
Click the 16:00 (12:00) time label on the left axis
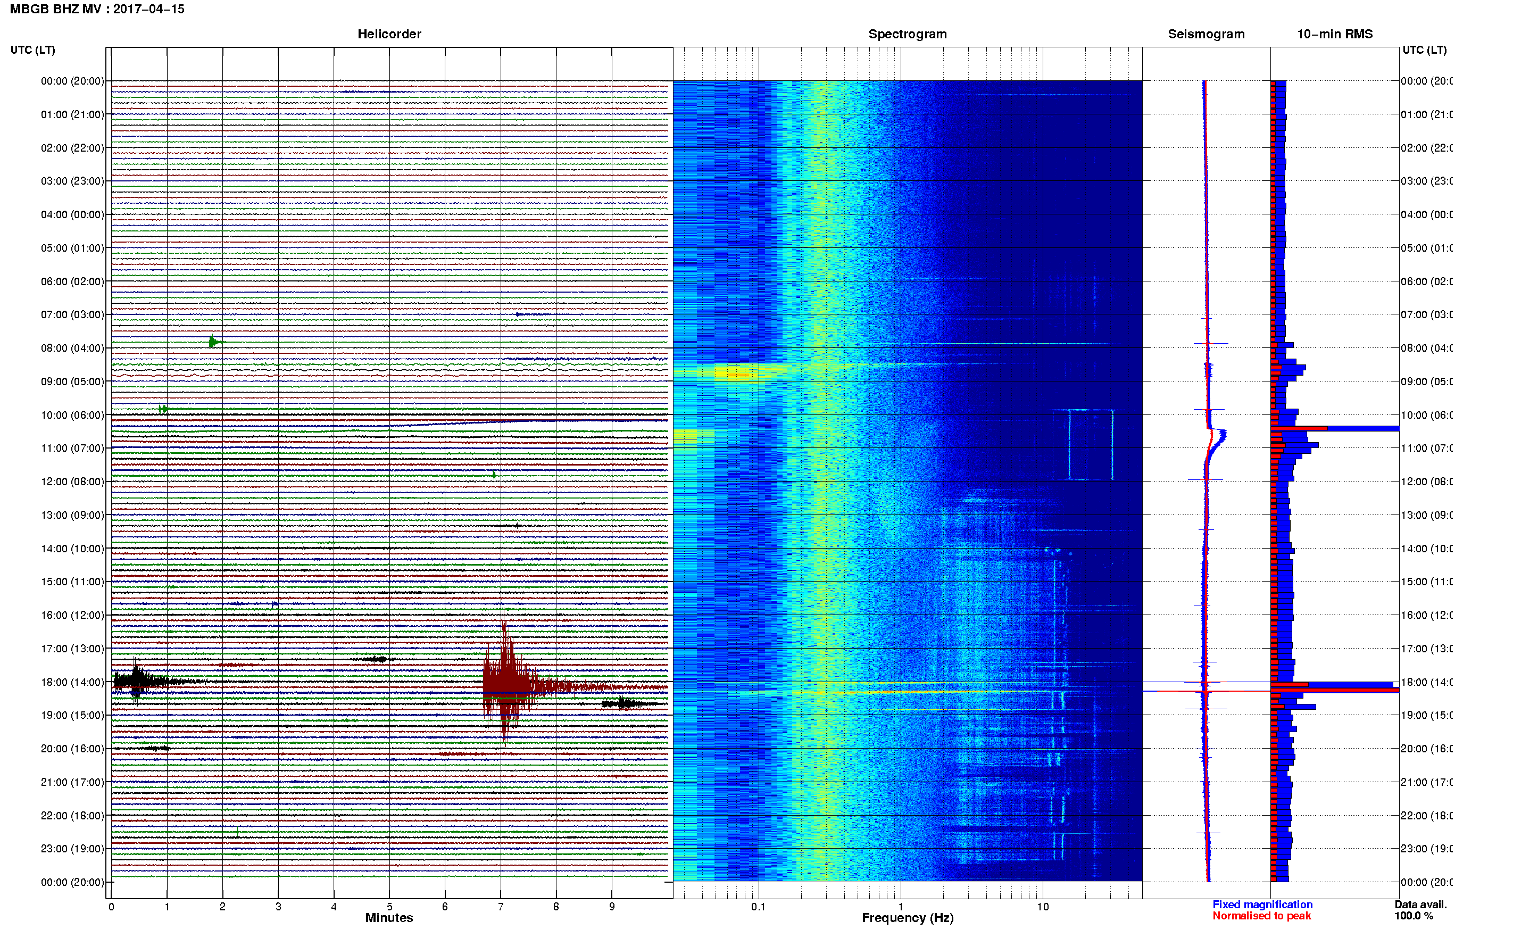tap(72, 616)
